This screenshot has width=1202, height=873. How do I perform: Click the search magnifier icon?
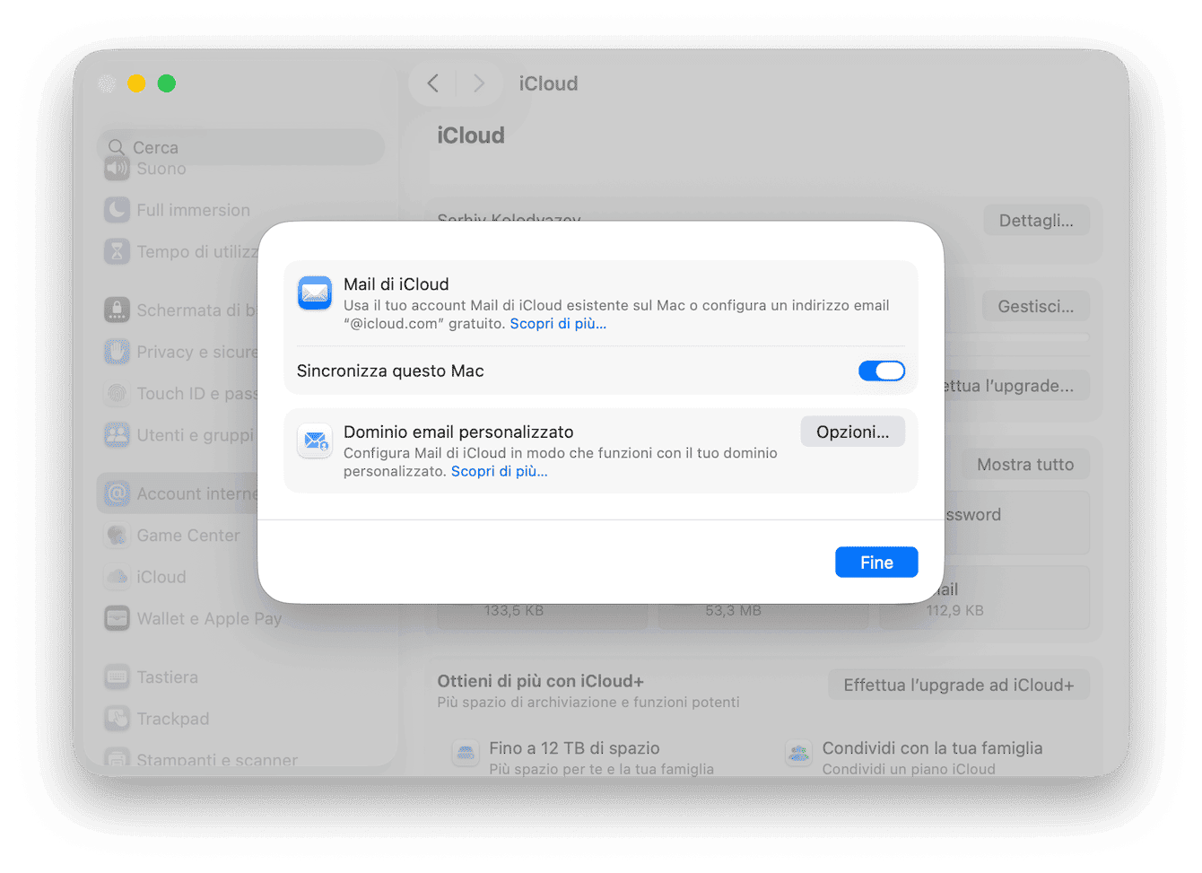coord(117,147)
